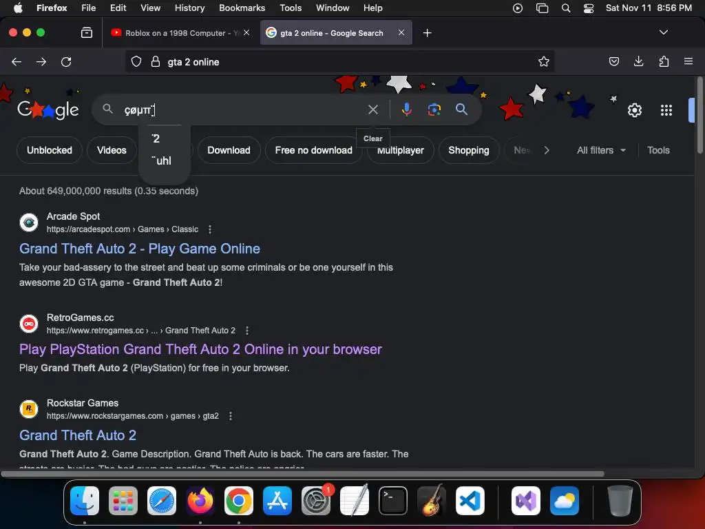Open the History menu

(189, 8)
